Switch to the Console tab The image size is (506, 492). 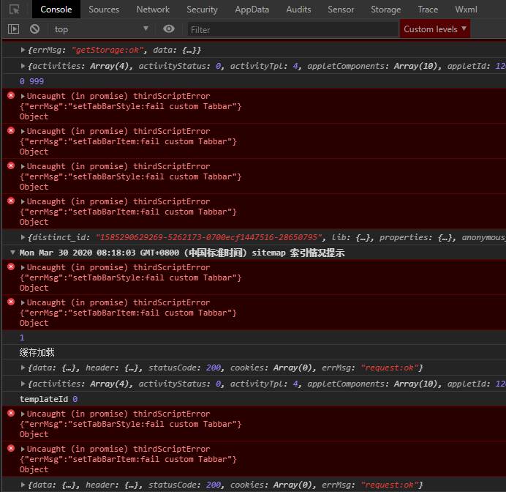(56, 10)
